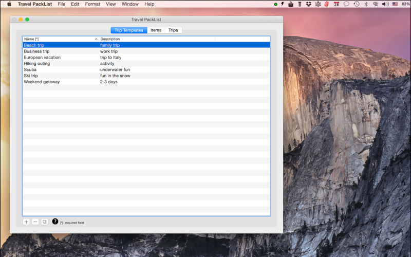Open the View menu
The image size is (411, 257).
[x=111, y=4]
